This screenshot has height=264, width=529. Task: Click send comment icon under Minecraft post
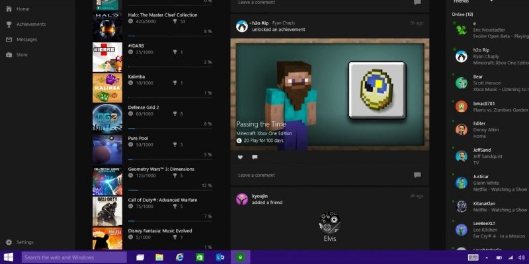coord(417,175)
